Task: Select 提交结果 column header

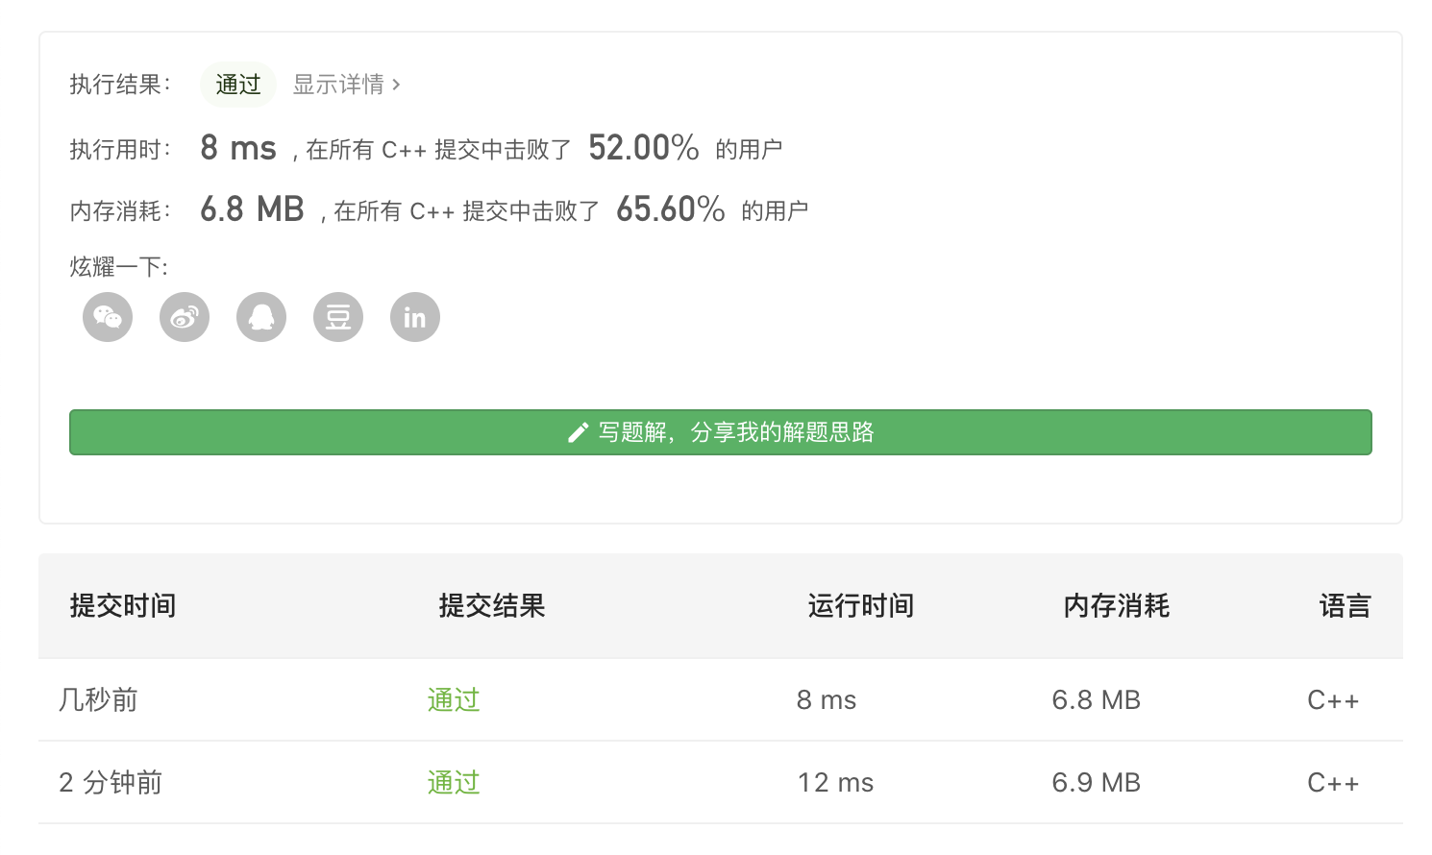Action: click(x=492, y=606)
